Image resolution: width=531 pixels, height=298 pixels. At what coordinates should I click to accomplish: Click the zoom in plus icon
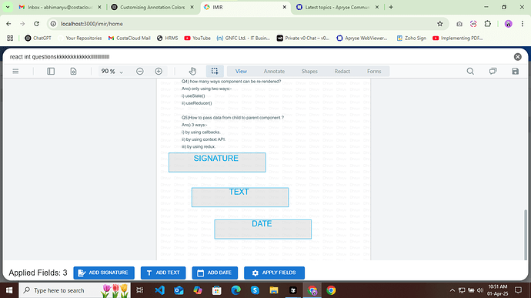point(159,71)
